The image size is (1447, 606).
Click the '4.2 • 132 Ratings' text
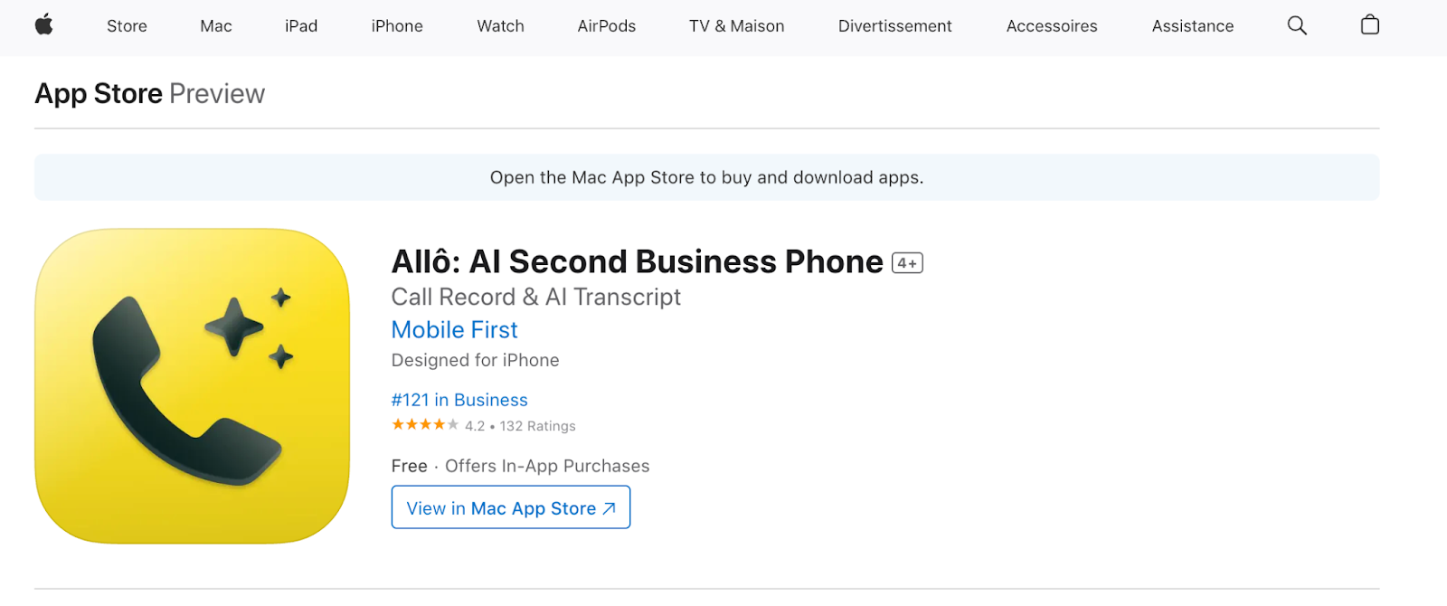click(x=520, y=426)
